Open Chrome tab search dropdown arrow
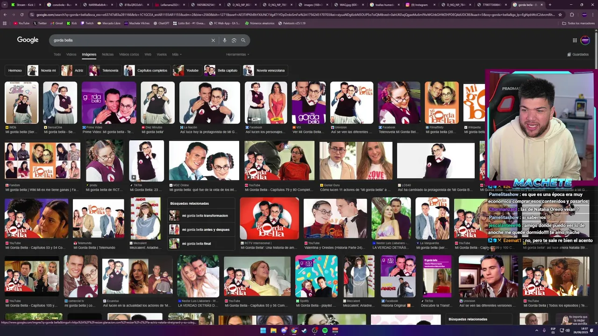Viewport: 598px width, 336px height. coord(5,5)
